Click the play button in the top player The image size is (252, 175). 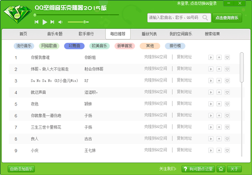point(45,22)
